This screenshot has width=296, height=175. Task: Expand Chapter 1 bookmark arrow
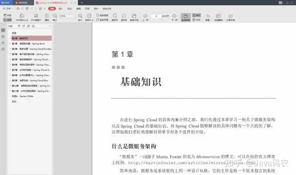coord(10,38)
